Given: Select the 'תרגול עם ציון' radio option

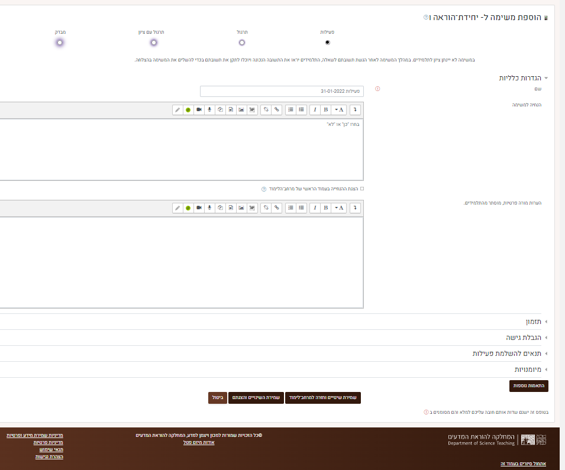Looking at the screenshot, I should (153, 43).
